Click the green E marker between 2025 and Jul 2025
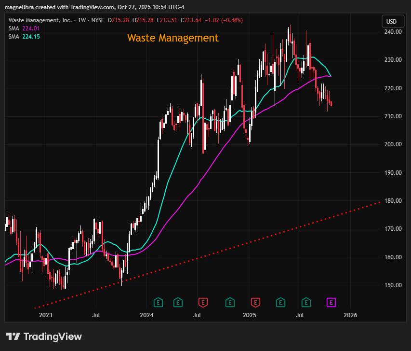This screenshot has width=411, height=351. pyautogui.click(x=280, y=302)
